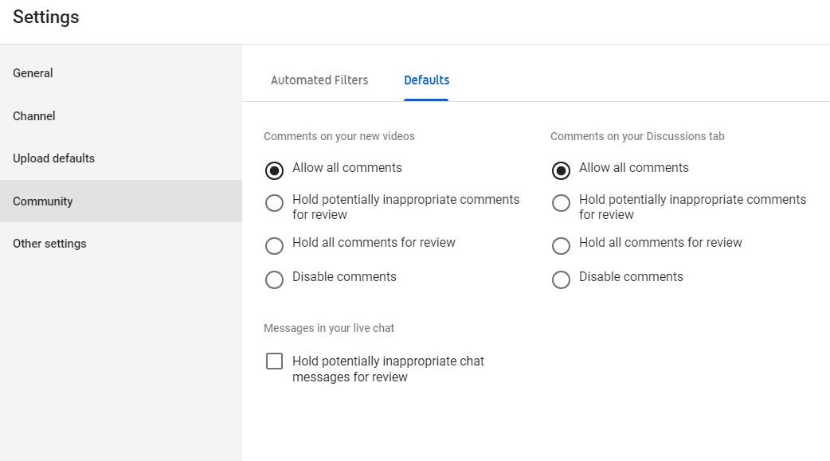Click the 'Comments on your Discussions tab' heading
The height and width of the screenshot is (461, 830).
pos(637,136)
